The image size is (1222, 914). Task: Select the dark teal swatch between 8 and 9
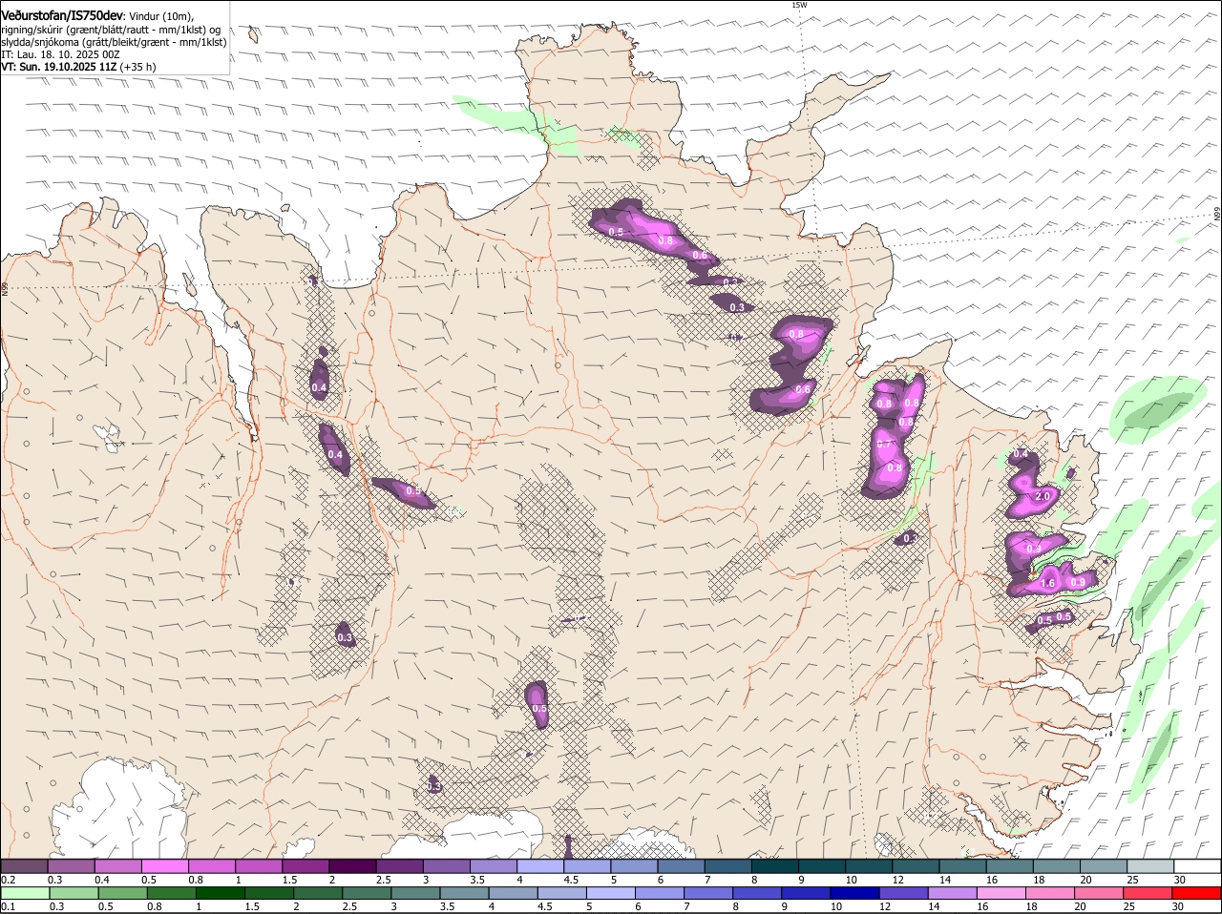(x=774, y=866)
